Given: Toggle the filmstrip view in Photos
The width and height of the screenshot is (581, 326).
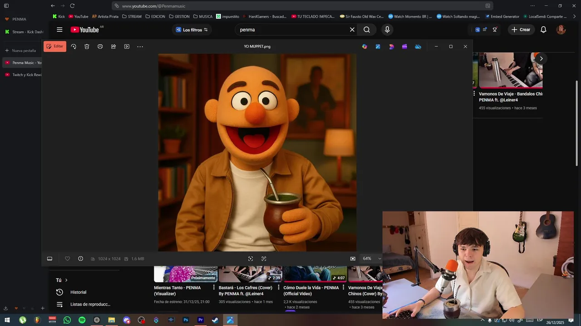Looking at the screenshot, I should [x=49, y=259].
